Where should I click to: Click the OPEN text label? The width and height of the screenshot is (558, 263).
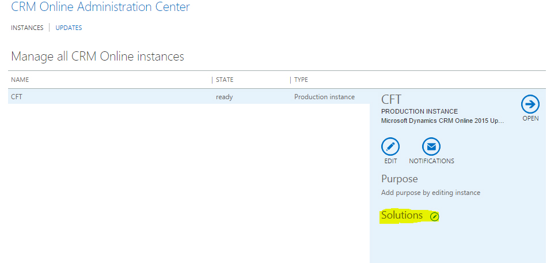pyautogui.click(x=530, y=119)
